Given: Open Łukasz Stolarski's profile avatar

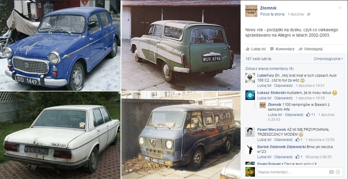Looking at the screenshot, I should 250,95.
